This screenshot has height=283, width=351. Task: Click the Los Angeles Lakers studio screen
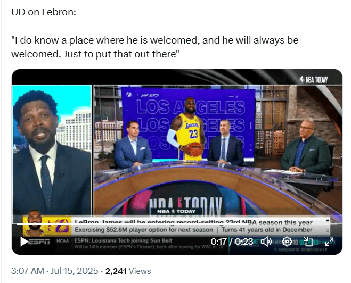pyautogui.click(x=188, y=123)
